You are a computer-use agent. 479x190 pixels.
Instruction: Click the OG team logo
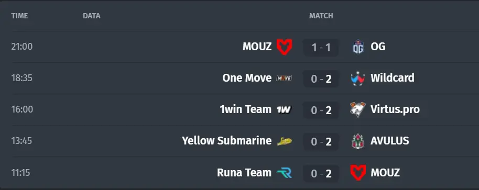[358, 47]
